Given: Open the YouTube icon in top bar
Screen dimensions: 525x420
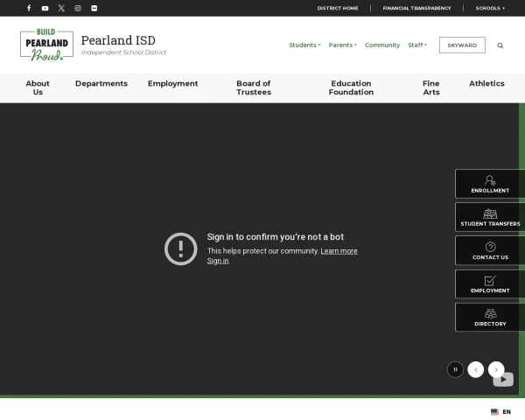Looking at the screenshot, I should pyautogui.click(x=45, y=8).
